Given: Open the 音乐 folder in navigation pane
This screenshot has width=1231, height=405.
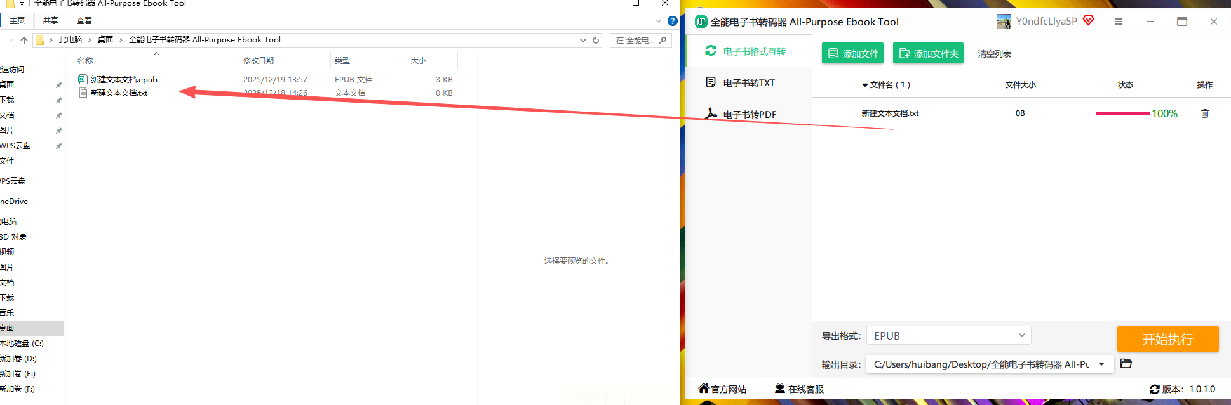Looking at the screenshot, I should click(x=7, y=313).
